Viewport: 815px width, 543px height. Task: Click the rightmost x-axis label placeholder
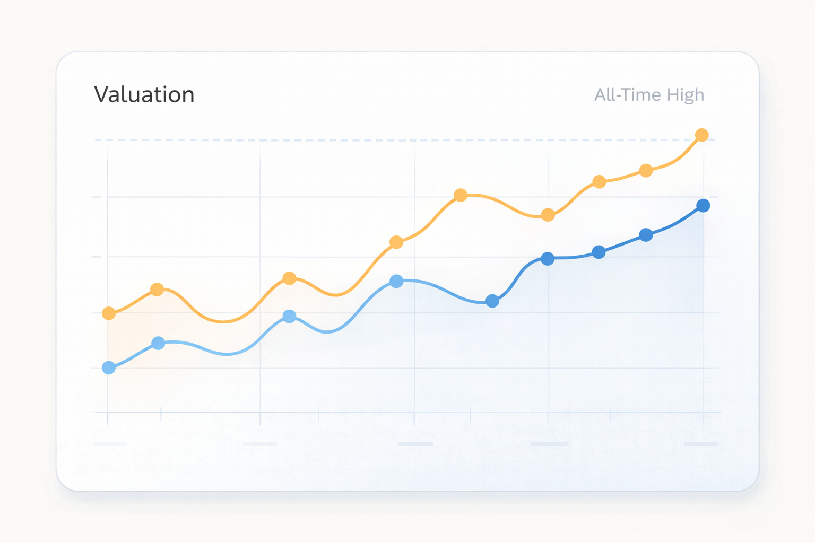pyautogui.click(x=701, y=444)
